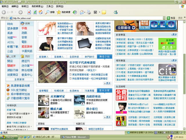The height and width of the screenshot is (140, 186).
Task: Open SBL官方網站 basketball icon link
Action: (x=8, y=90)
